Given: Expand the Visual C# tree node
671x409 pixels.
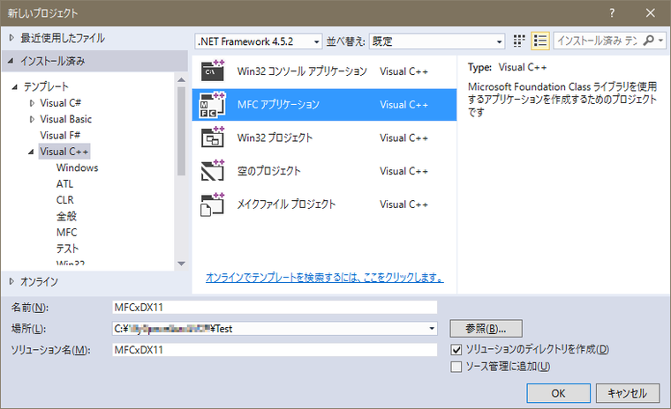Looking at the screenshot, I should point(32,103).
